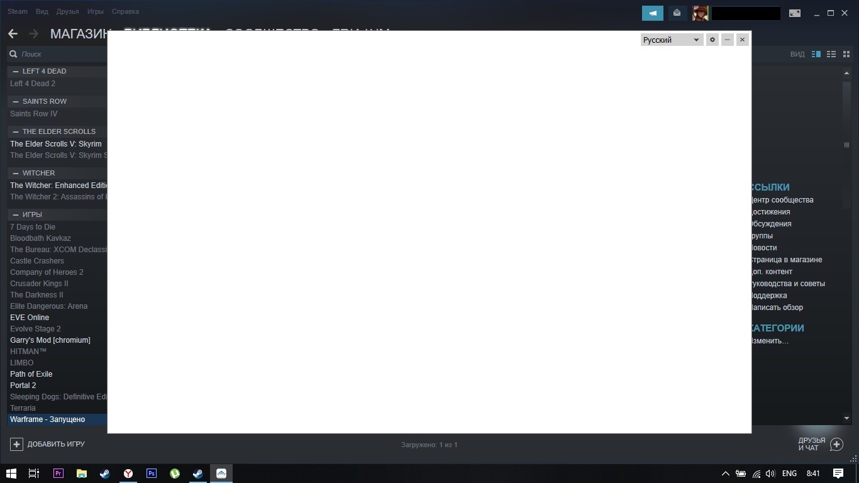859x483 pixels.
Task: Collapse the SAINTS ROW category
Action: [x=16, y=101]
